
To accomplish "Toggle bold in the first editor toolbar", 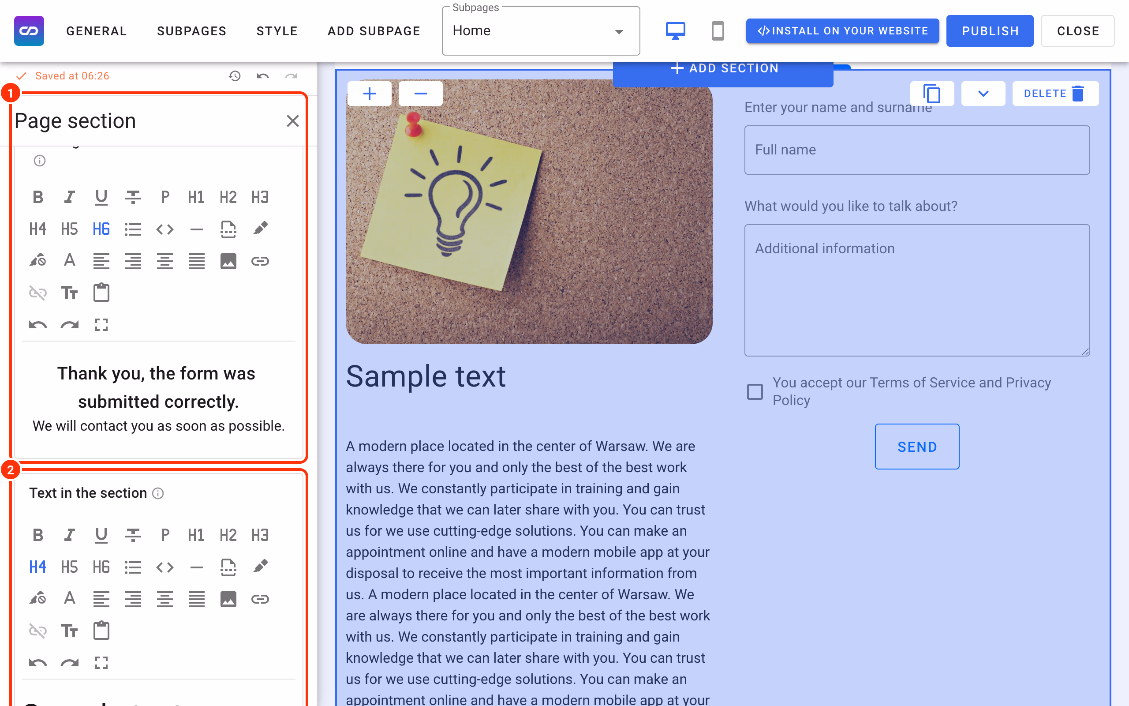I will tap(38, 197).
